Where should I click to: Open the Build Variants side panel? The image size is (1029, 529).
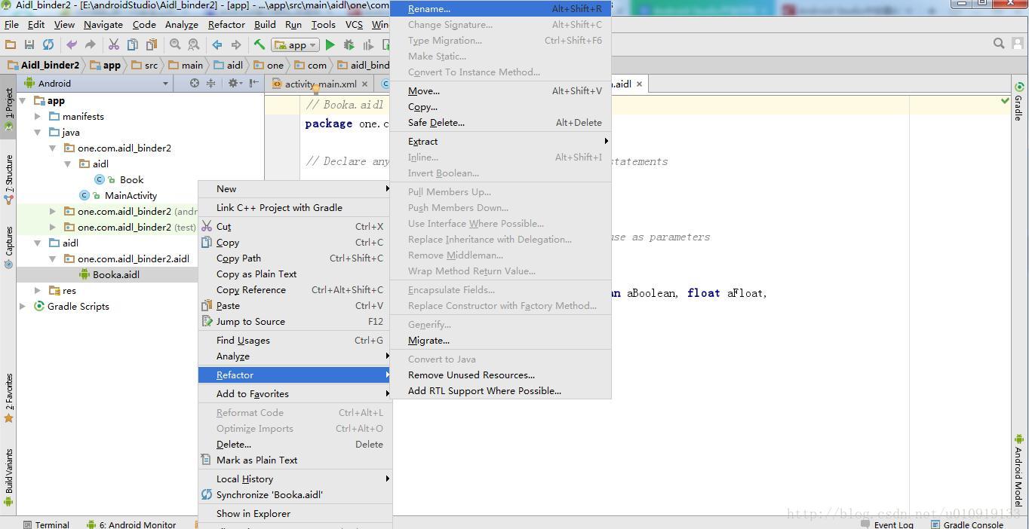click(x=8, y=476)
